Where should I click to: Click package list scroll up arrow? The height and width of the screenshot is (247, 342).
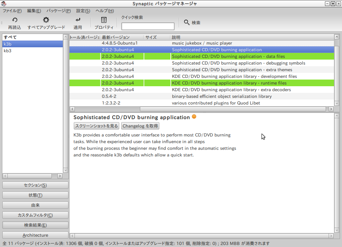[337, 37]
